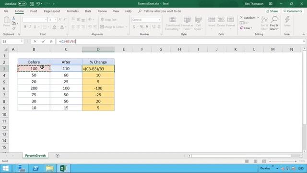This screenshot has height=173, width=307.
Task: Switch to the Insert tab
Action: coord(34,11)
